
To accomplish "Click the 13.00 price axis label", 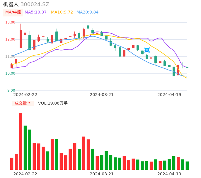I will (11, 22).
